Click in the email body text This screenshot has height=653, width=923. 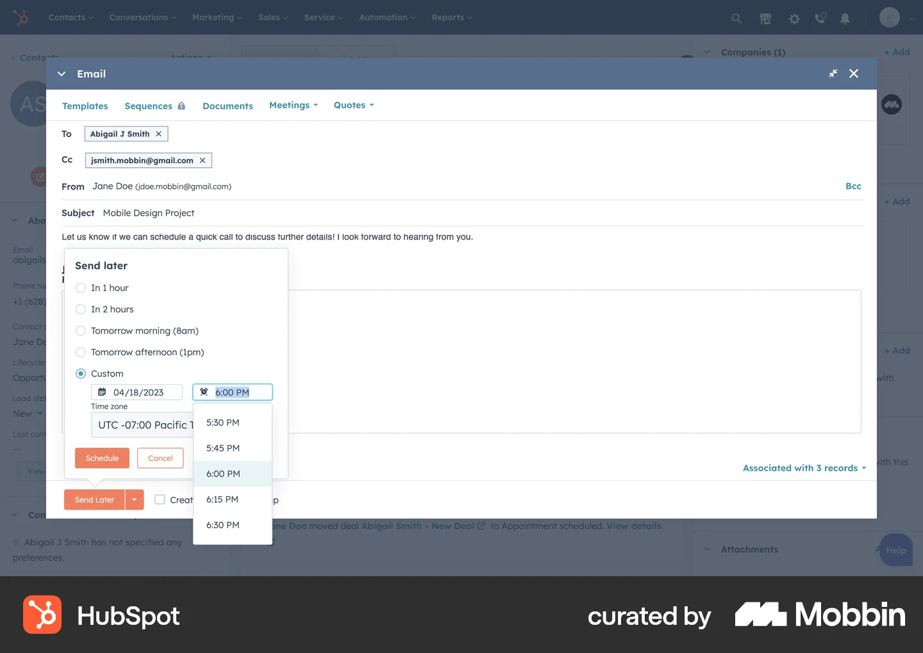point(267,237)
